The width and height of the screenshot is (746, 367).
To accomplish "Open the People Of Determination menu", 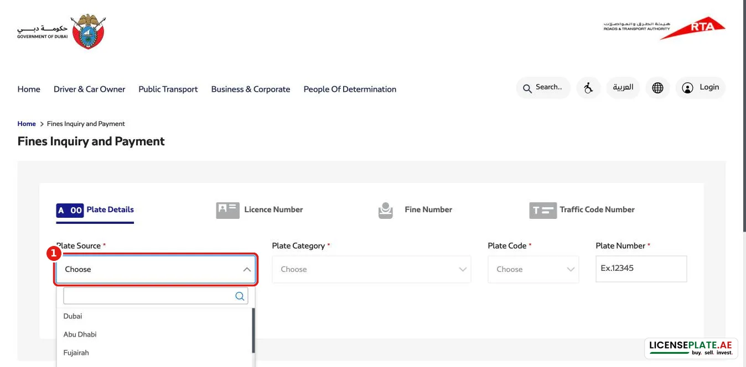I will pyautogui.click(x=350, y=89).
